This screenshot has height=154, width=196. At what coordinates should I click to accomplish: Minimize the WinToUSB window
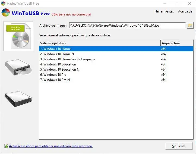165,4
